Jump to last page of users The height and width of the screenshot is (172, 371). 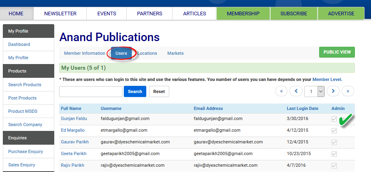coord(348,91)
